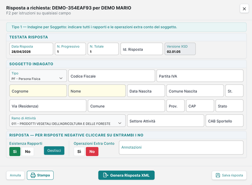Click the Annulla button
The width and height of the screenshot is (252, 185).
[15, 175]
